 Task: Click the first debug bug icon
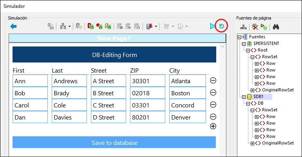[90, 26]
